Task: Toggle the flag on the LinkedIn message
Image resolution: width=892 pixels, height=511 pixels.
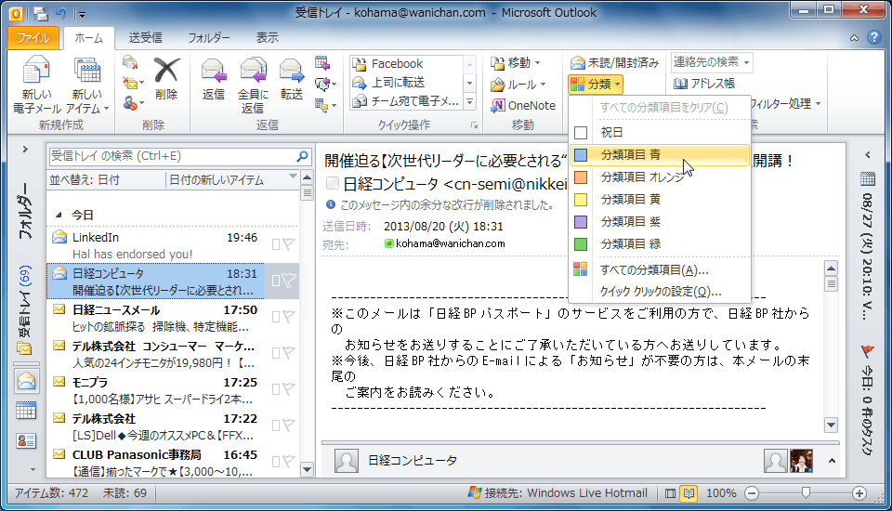Action: point(290,244)
